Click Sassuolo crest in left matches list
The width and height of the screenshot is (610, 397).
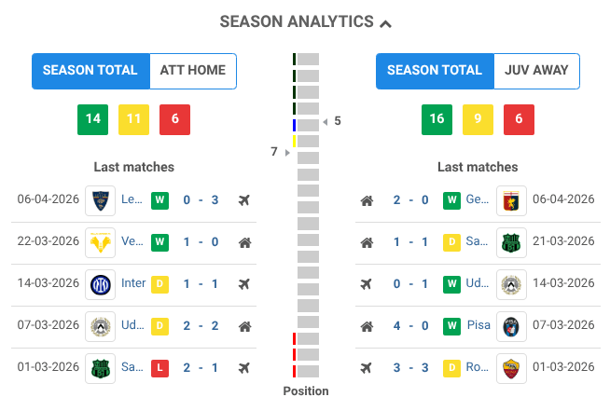click(100, 367)
